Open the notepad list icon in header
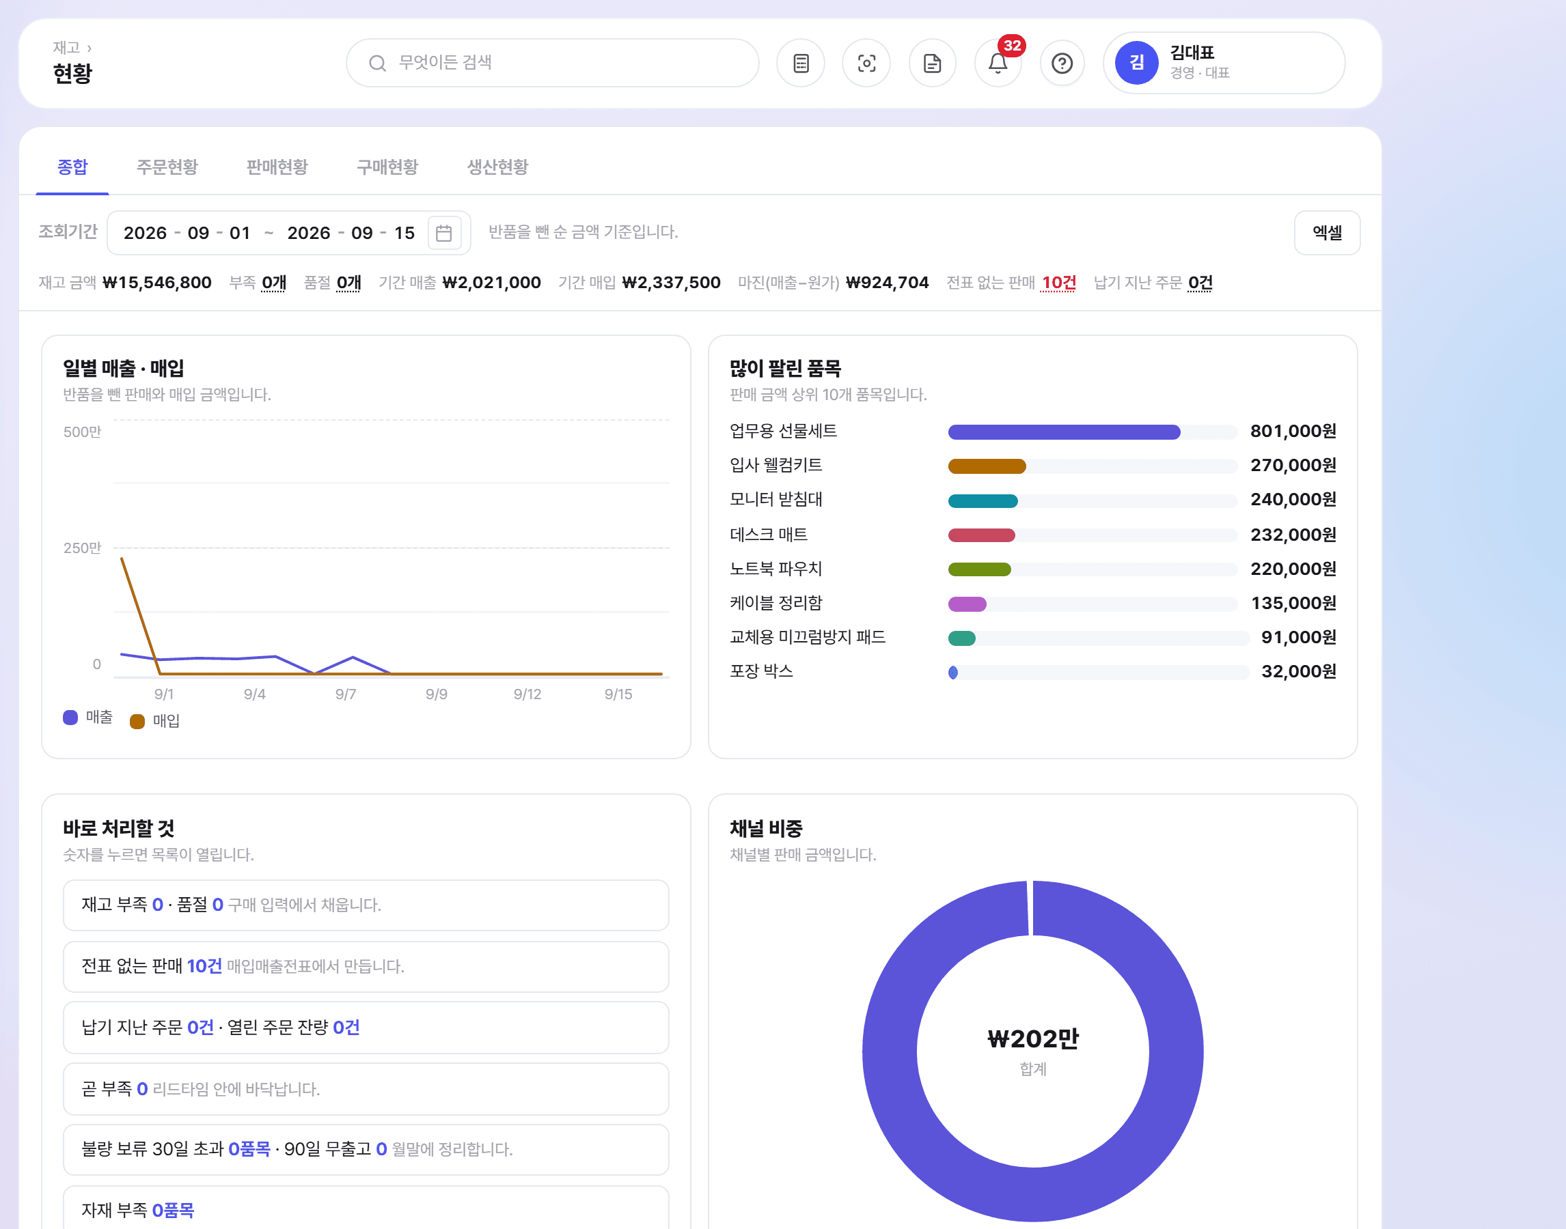This screenshot has width=1566, height=1229. [800, 63]
